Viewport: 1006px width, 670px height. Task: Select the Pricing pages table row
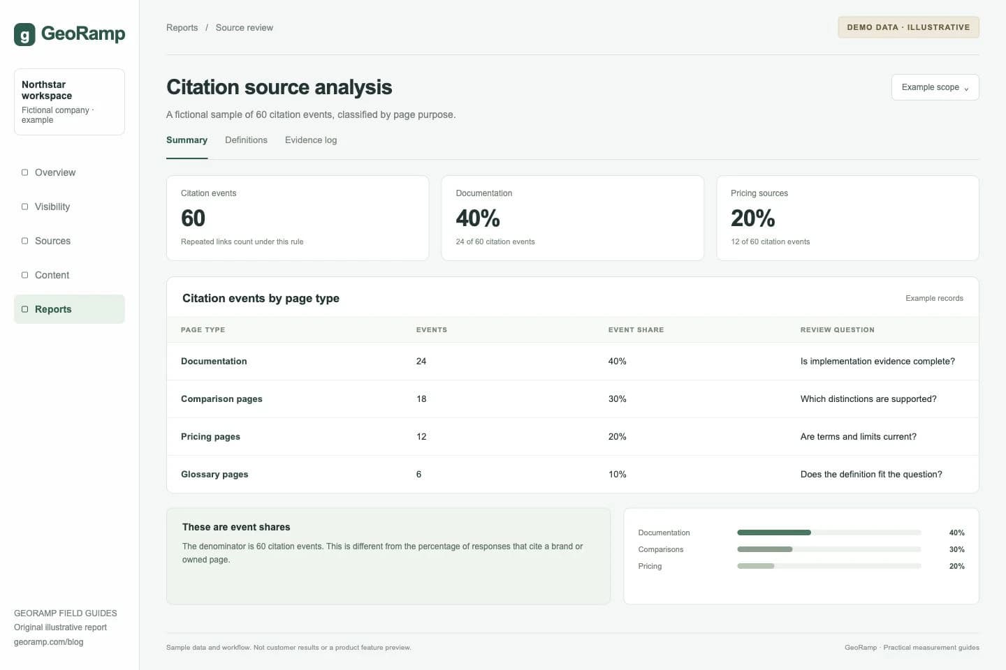click(x=572, y=437)
